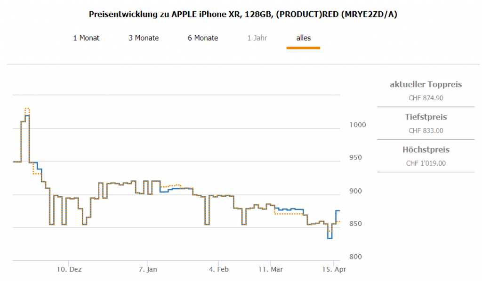Click the orange underline beneath alles
Screen dimensions: 482x281
point(303,48)
